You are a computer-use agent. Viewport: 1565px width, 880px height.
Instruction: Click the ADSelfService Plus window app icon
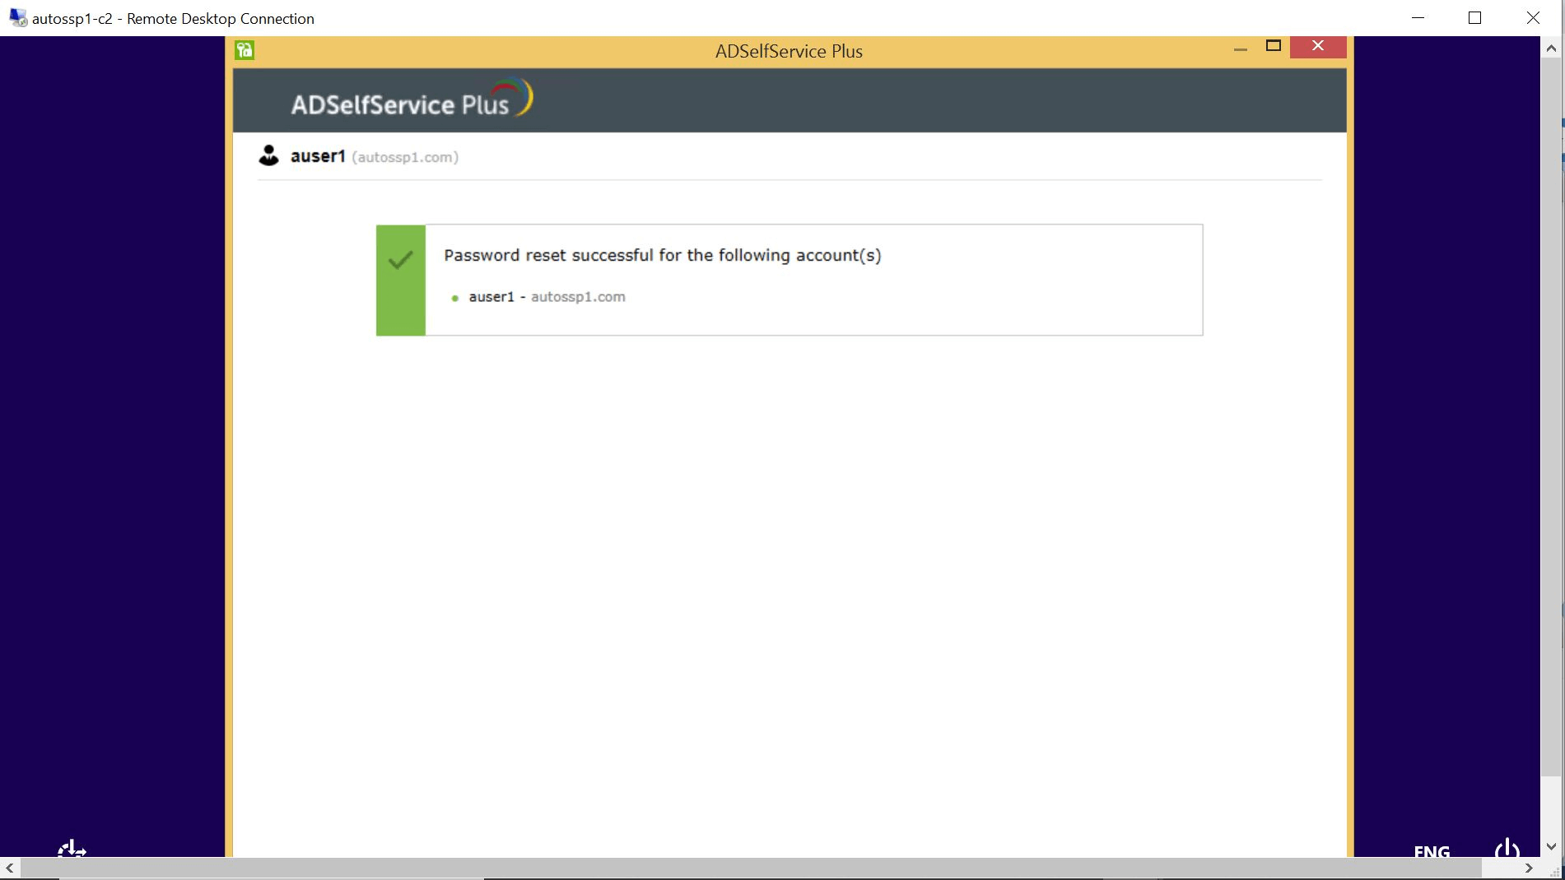[245, 51]
